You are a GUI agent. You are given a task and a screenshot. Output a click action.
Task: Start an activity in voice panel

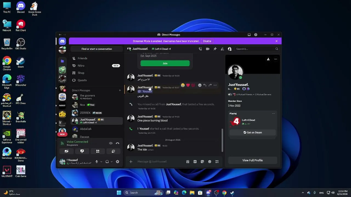tap(98, 151)
